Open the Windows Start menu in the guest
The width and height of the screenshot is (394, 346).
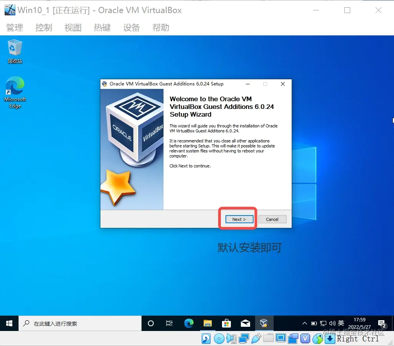pyautogui.click(x=9, y=323)
